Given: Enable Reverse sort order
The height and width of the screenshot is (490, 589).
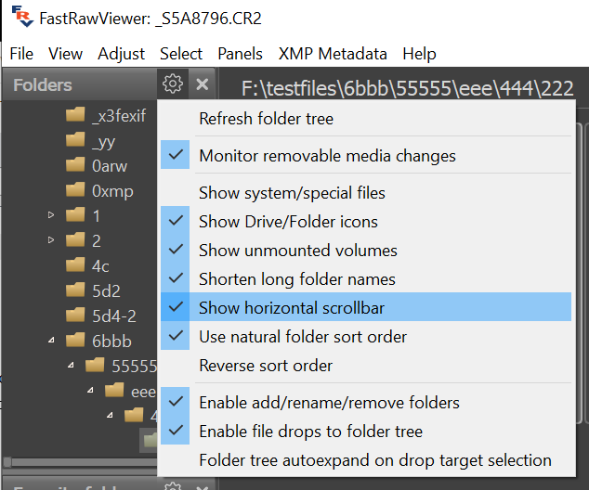Looking at the screenshot, I should (x=266, y=366).
